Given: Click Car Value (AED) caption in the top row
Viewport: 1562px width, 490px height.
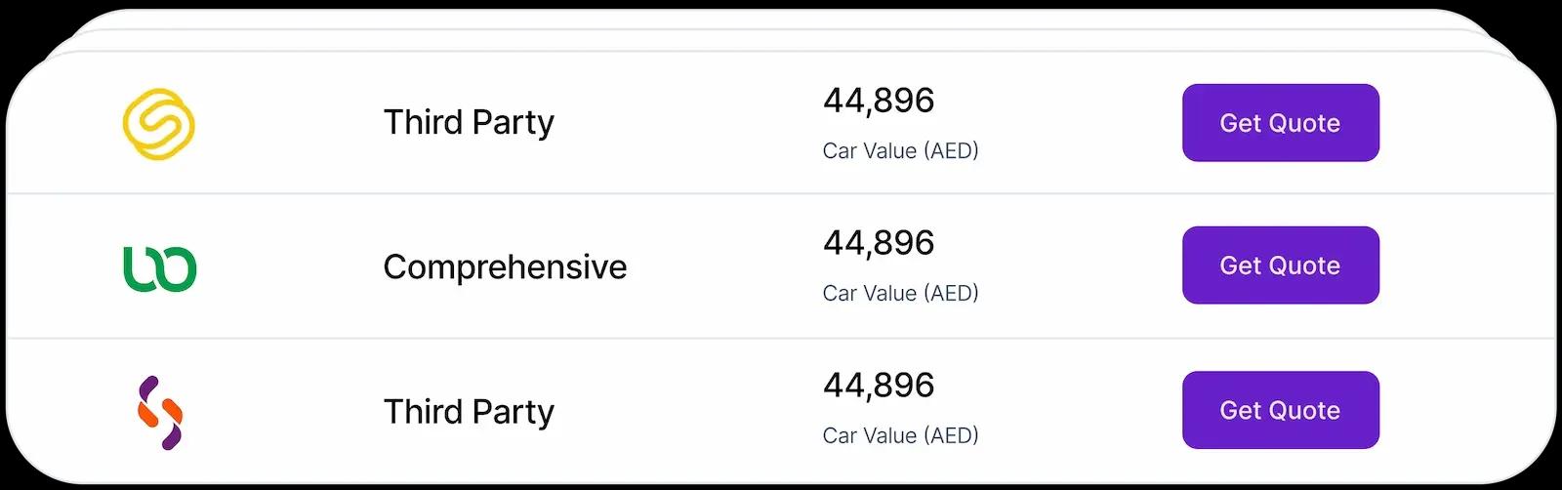Looking at the screenshot, I should coord(900,151).
